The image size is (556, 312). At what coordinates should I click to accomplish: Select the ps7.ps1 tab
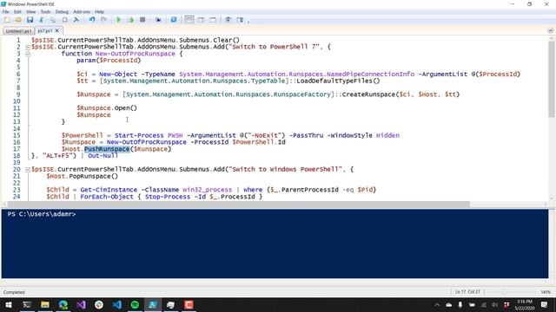click(45, 31)
